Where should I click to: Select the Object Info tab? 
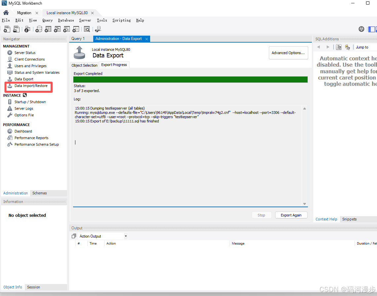click(x=13, y=287)
